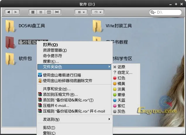This screenshot has height=135, width=186.
Task: Click the question mark icon beside 自定义
Action: tap(115, 72)
